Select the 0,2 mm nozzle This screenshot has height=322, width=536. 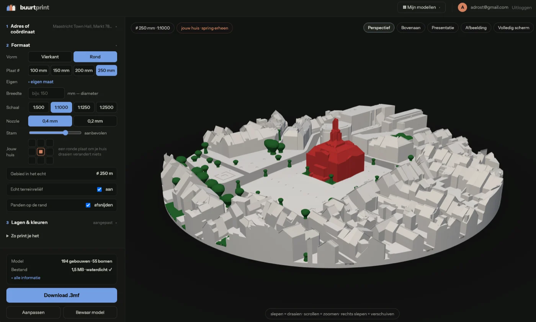(x=95, y=121)
